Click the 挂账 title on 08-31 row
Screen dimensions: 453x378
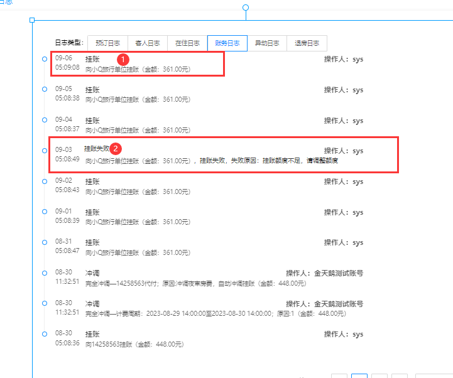pos(92,242)
